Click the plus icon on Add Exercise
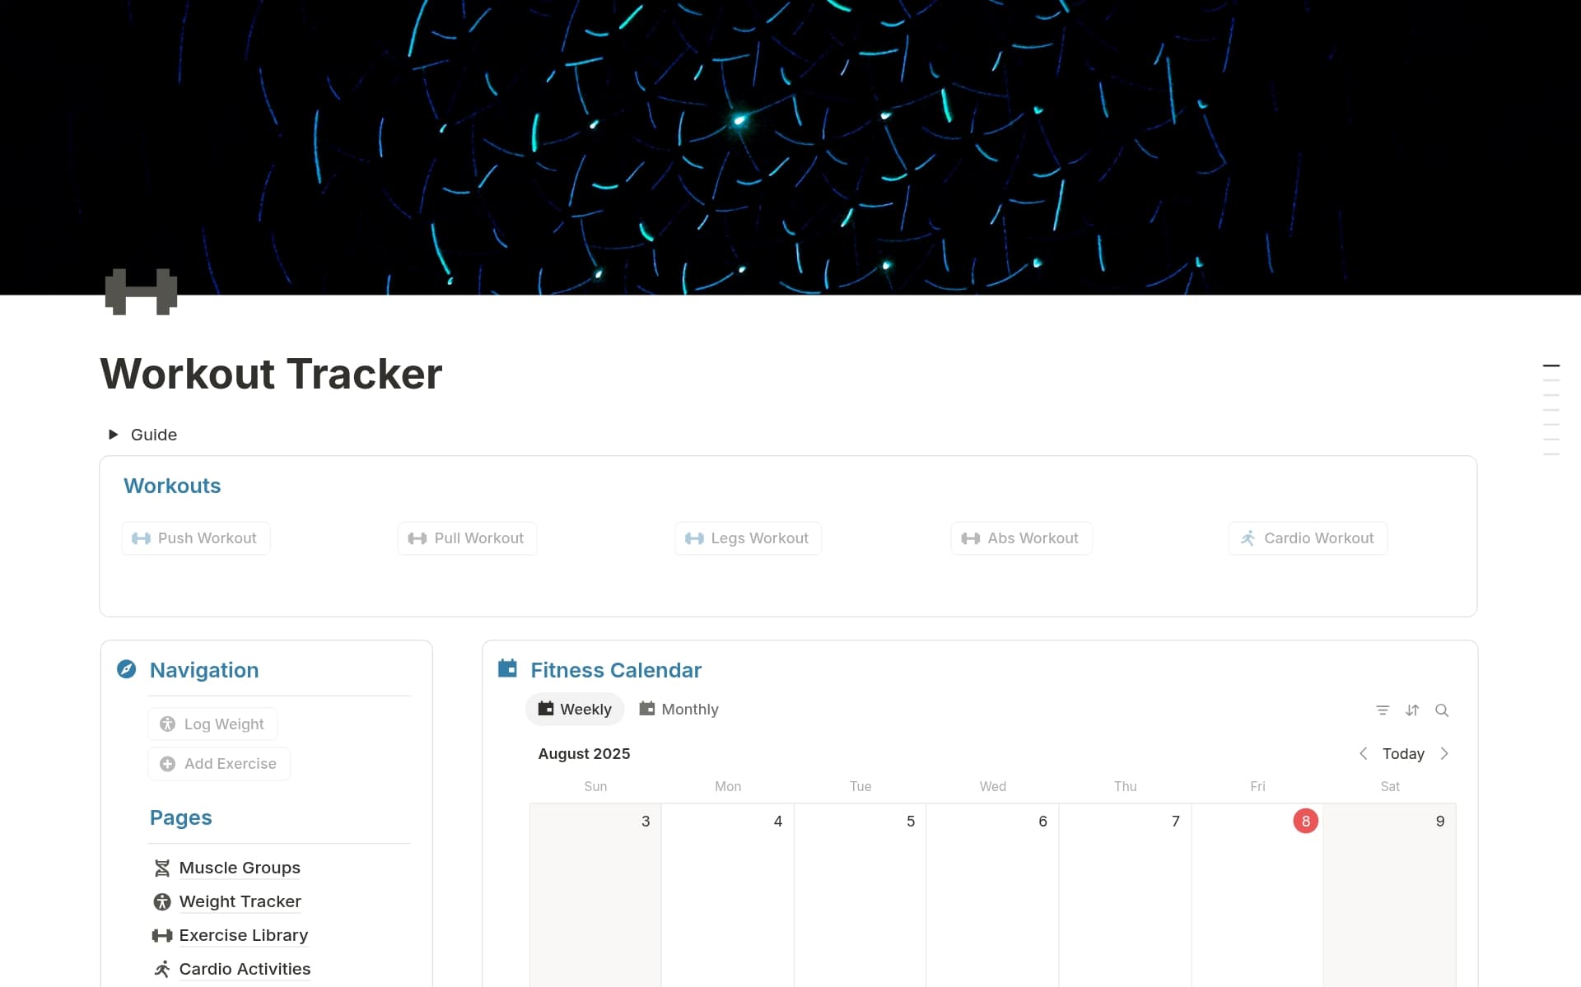 [169, 764]
